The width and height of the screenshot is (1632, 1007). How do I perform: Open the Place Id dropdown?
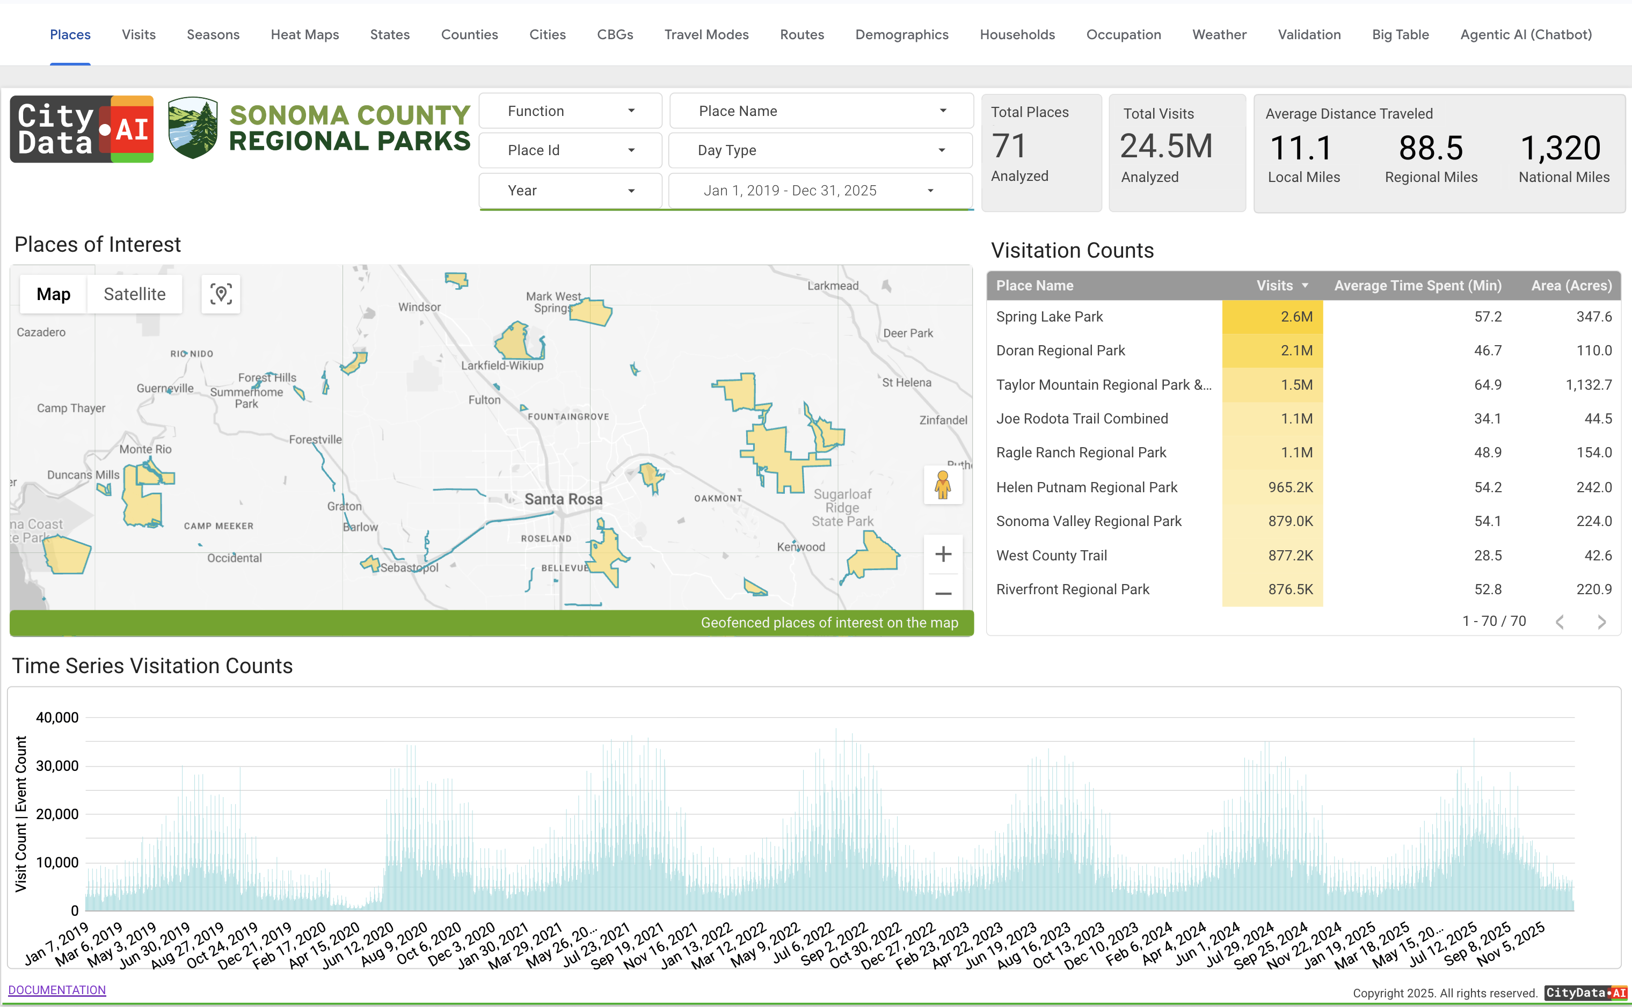coord(570,150)
